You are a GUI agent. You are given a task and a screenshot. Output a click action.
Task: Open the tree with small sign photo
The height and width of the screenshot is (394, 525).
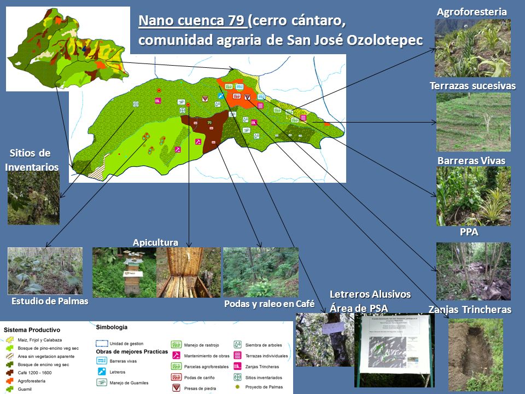pyautogui.click(x=324, y=340)
